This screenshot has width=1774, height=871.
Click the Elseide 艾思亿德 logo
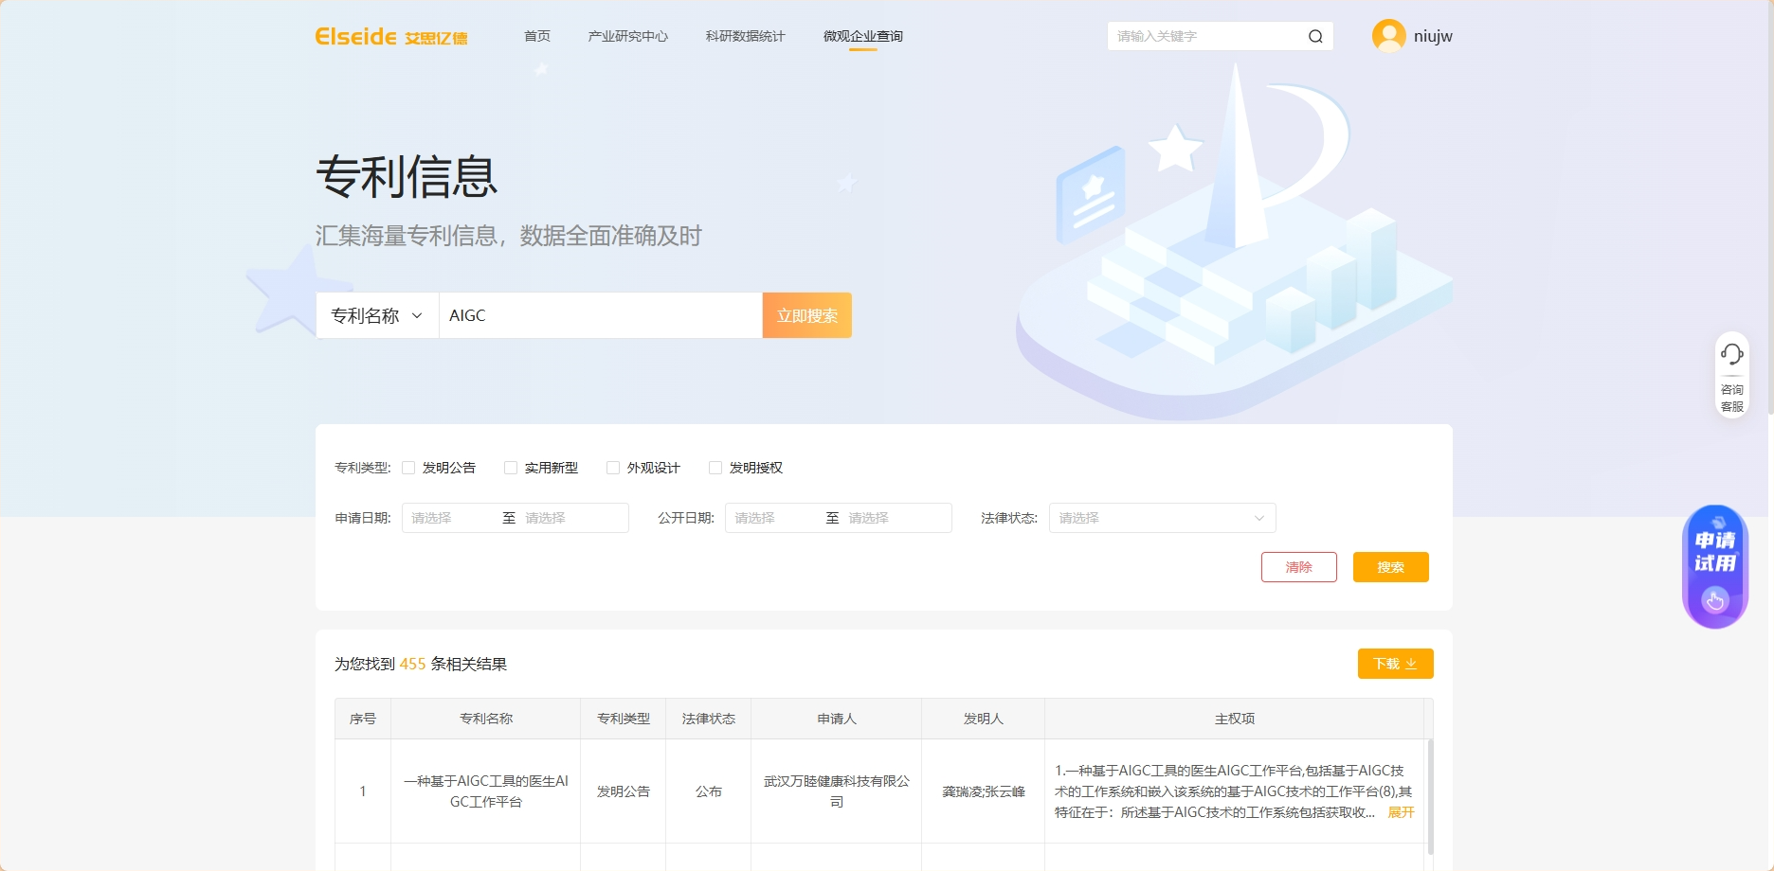tap(390, 36)
